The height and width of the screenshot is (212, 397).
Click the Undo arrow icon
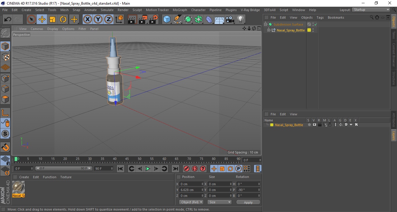pos(8,20)
